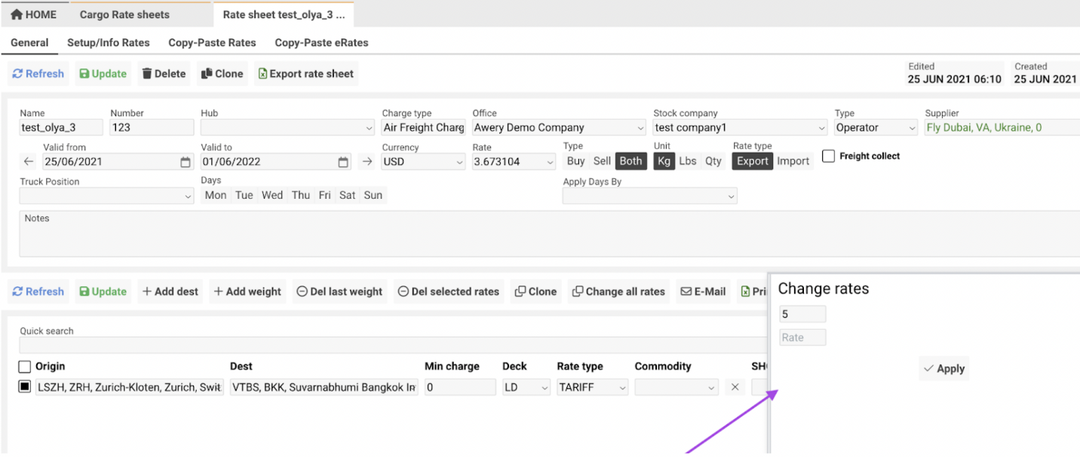Switch to the Setup/Info Rates tab
The height and width of the screenshot is (457, 1080).
click(x=109, y=43)
